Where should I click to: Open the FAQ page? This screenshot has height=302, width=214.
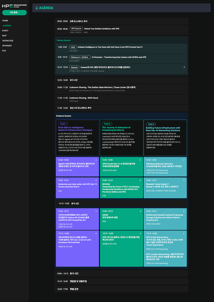4,51
